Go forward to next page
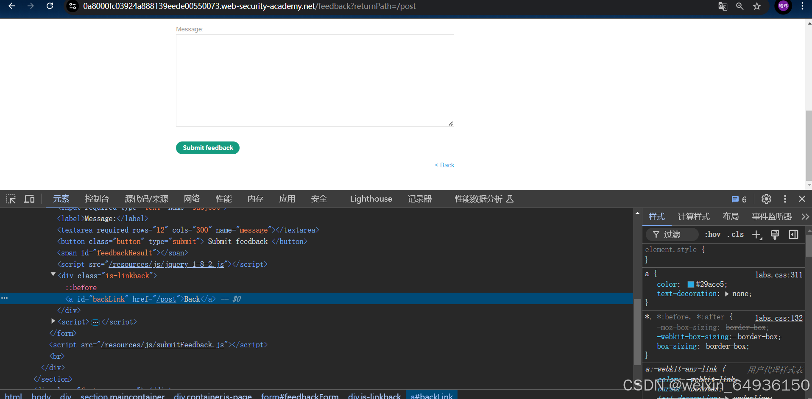The width and height of the screenshot is (812, 399). click(x=31, y=6)
